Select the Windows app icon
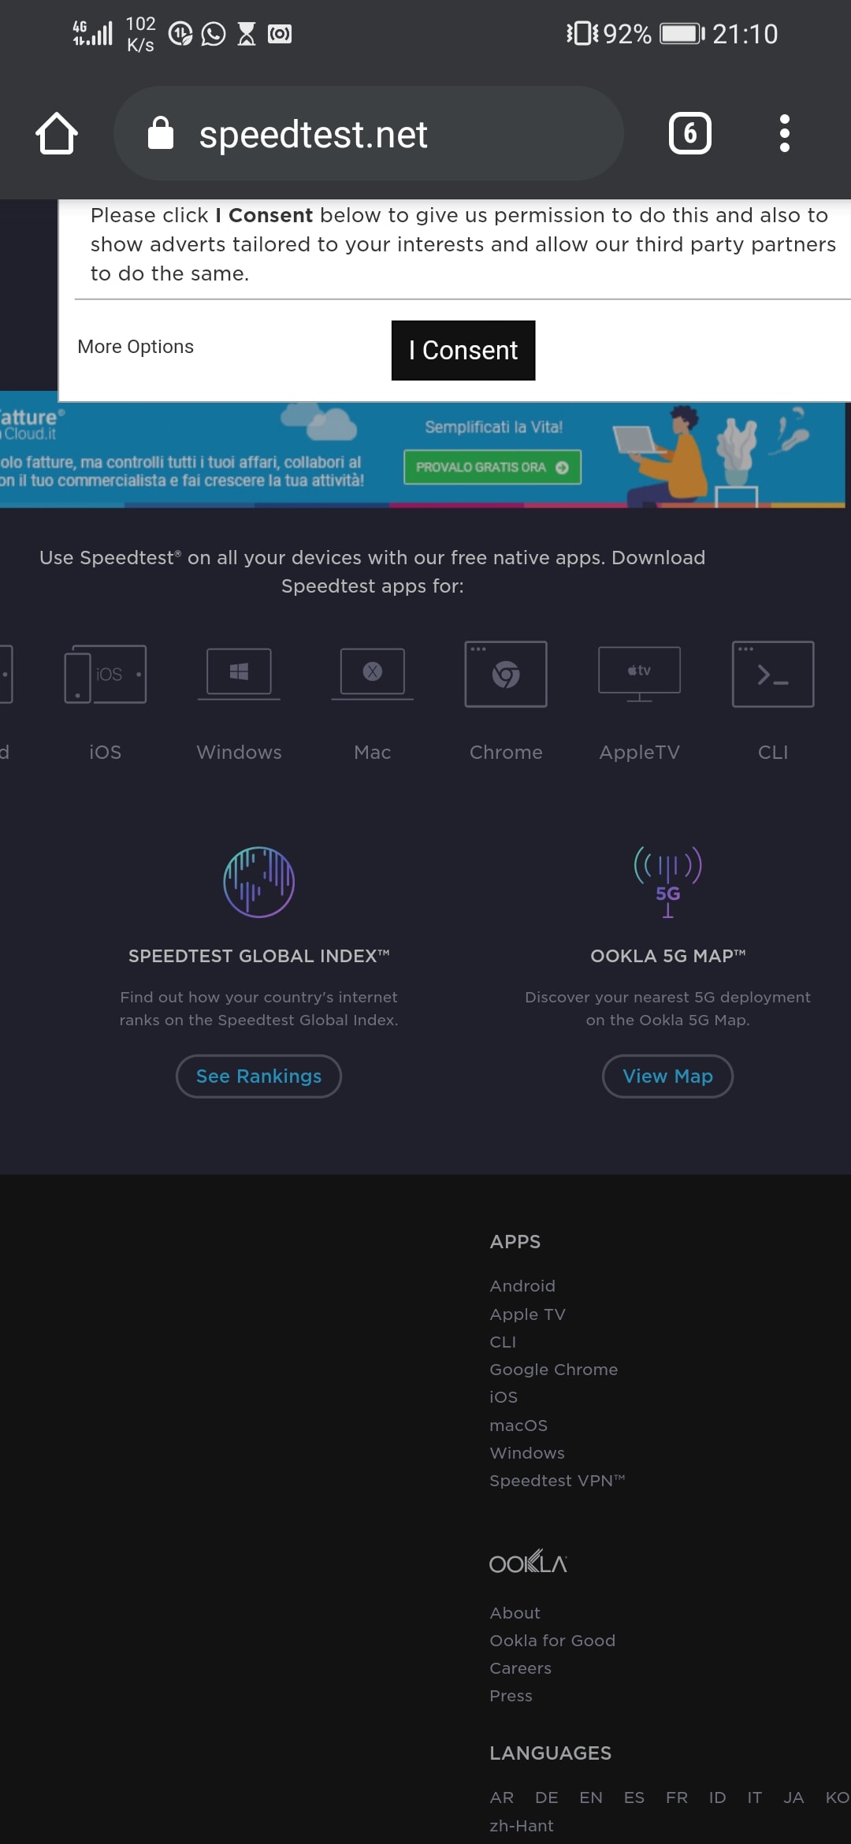This screenshot has width=851, height=1844. 239,674
